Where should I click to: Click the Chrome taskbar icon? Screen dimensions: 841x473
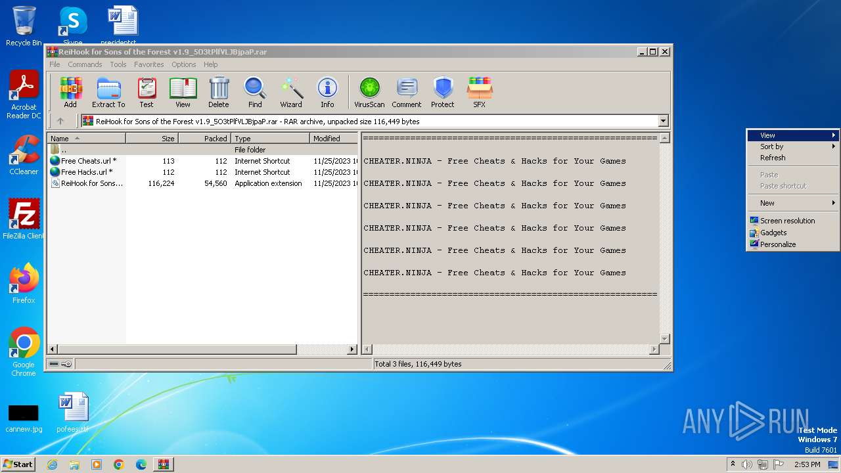coord(119,464)
